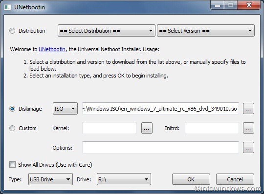Click the ISO file path field
Viewport: 264px width, 194px height.
click(160, 109)
